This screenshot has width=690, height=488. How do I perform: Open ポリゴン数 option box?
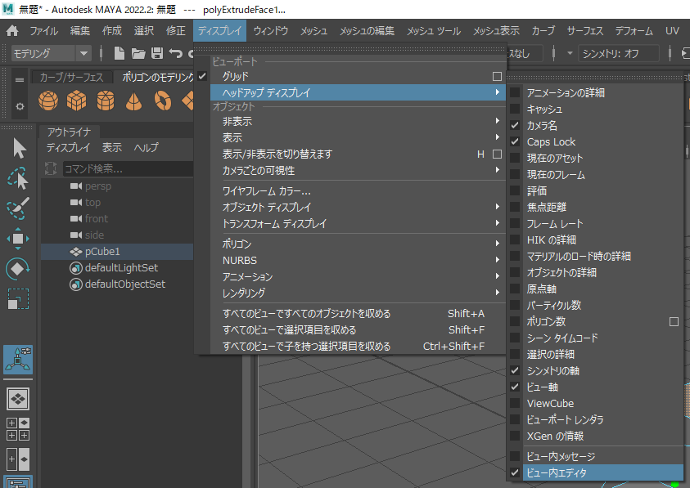pos(674,322)
